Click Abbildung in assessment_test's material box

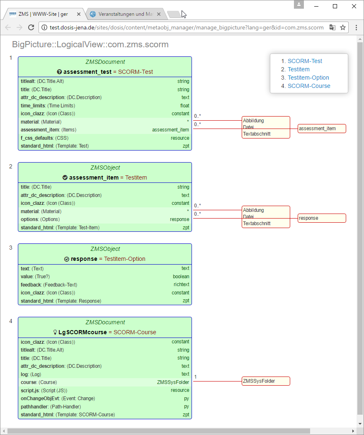coord(253,121)
